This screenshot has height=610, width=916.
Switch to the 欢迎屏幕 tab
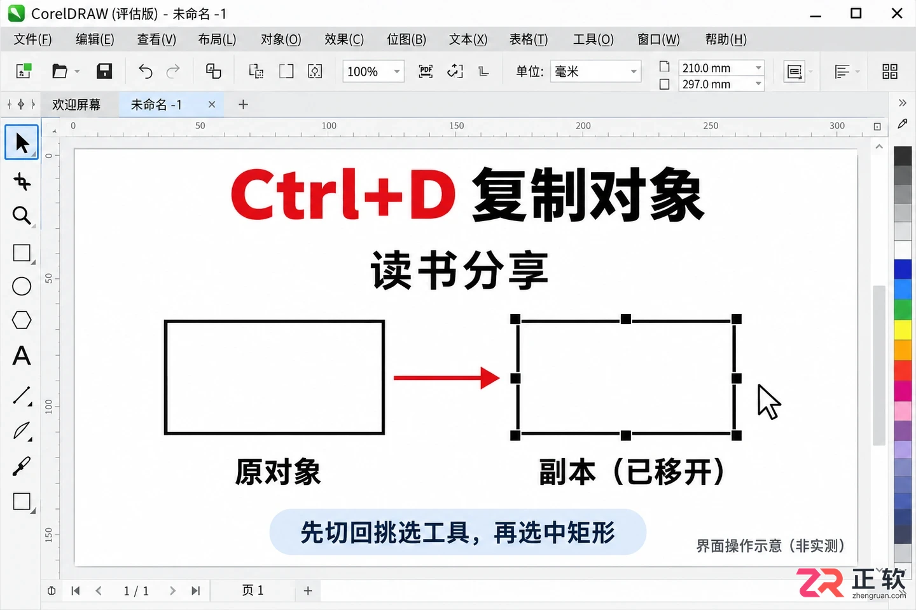[x=76, y=105]
